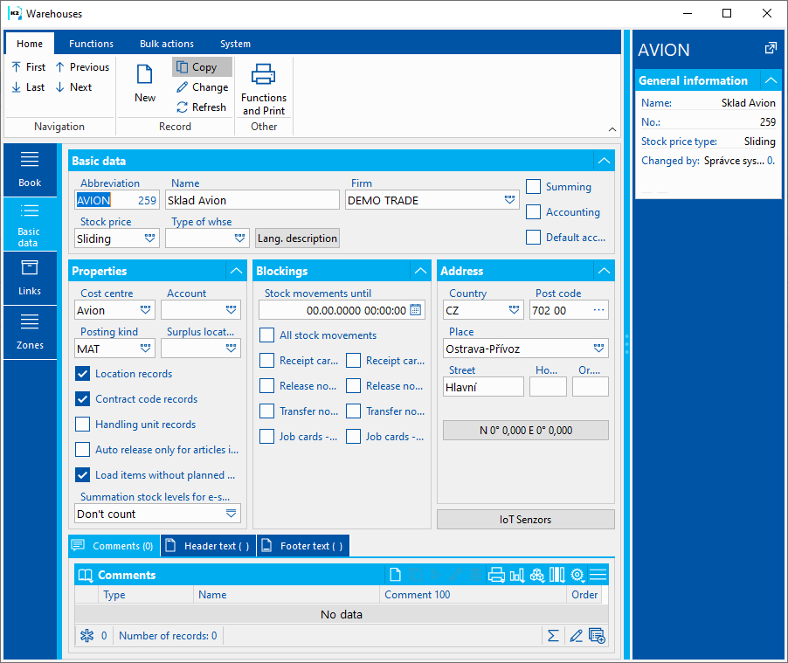
Task: Open AVION panel in external window
Action: (771, 49)
